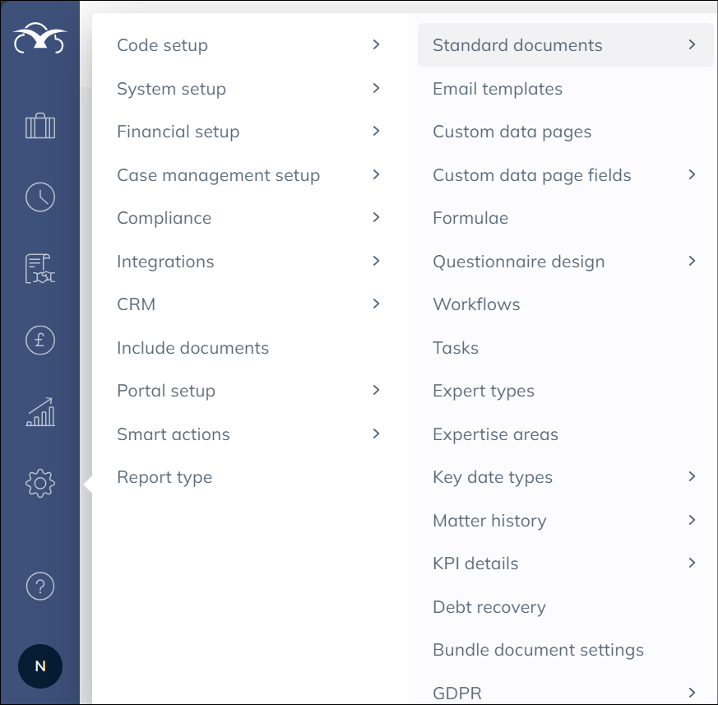Open Debt recovery option
718x705 pixels.
[489, 607]
